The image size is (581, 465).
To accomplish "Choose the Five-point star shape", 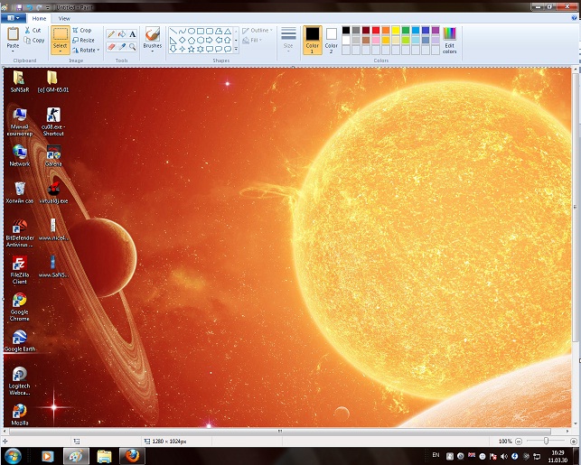I will coord(192,49).
